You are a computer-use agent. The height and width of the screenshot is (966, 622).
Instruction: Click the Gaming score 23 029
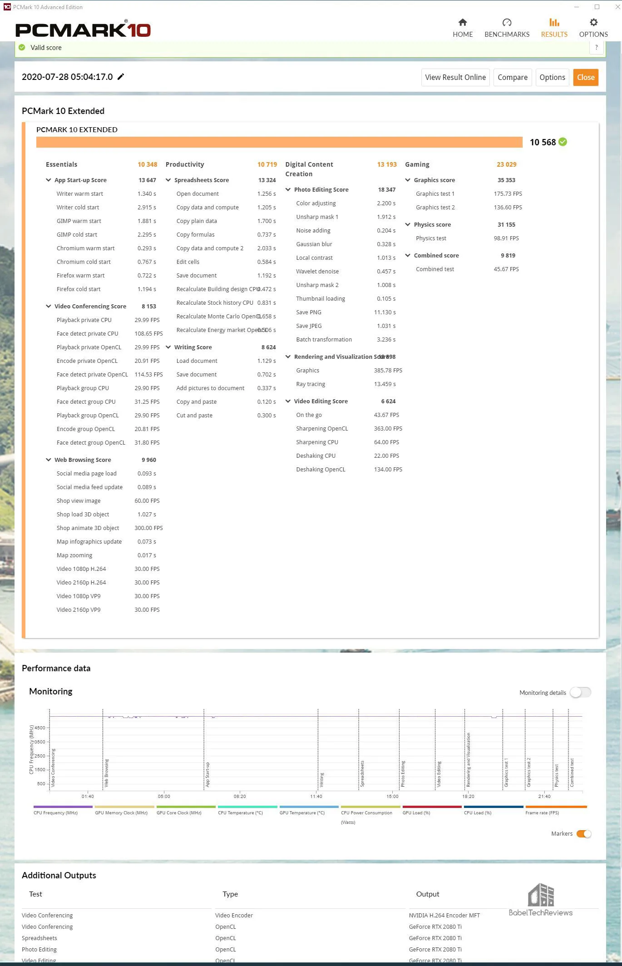click(x=507, y=164)
